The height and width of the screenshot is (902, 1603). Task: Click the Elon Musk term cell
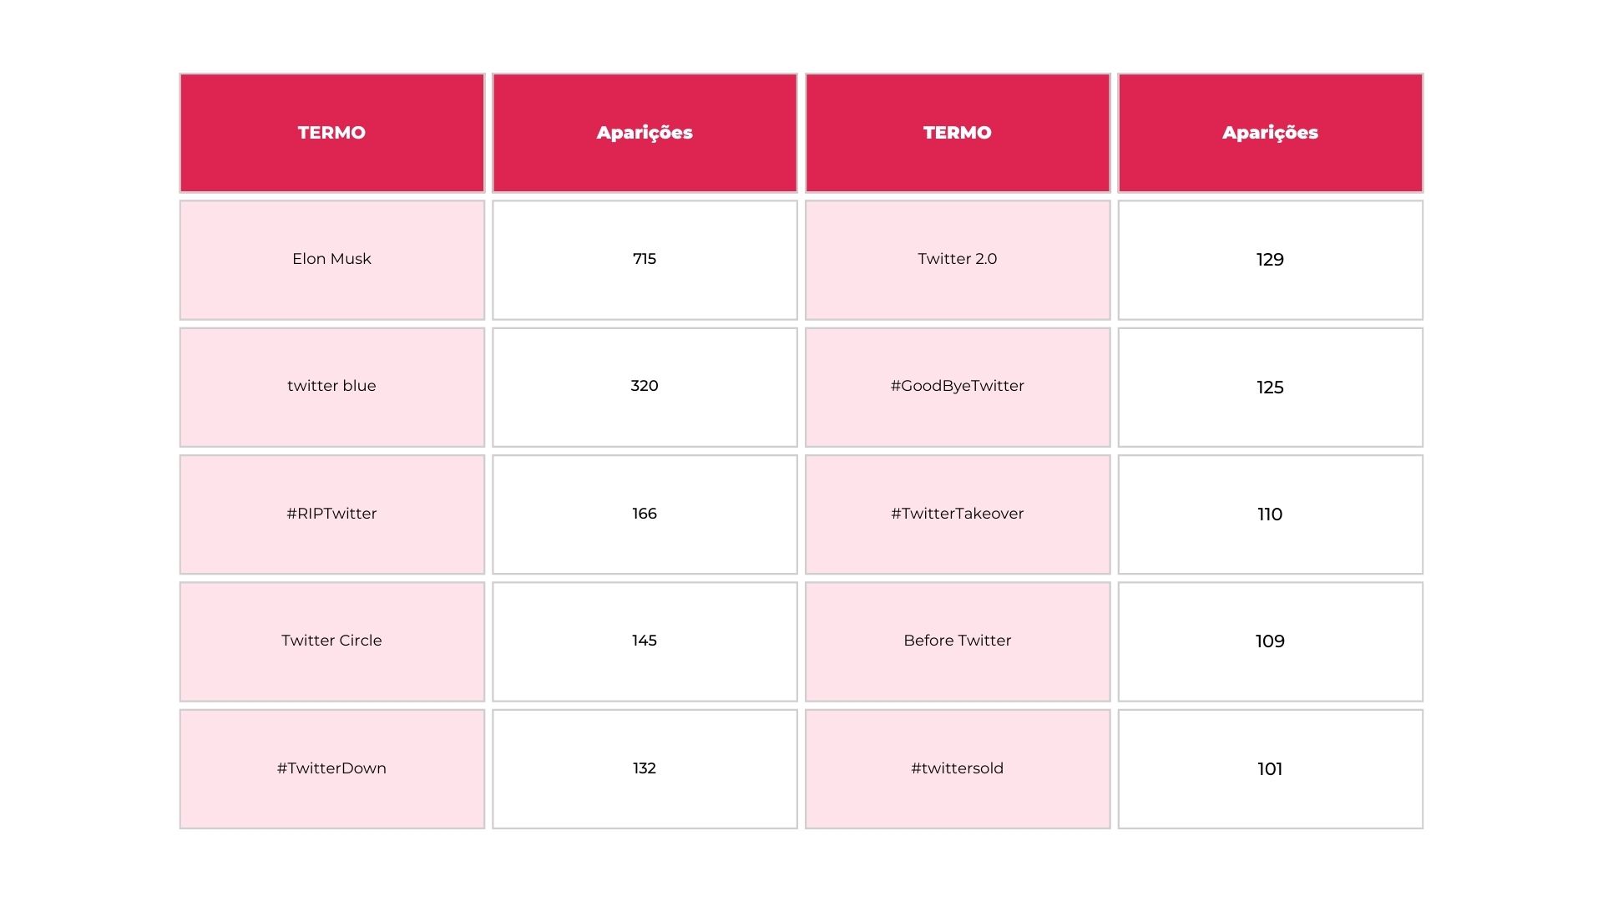tap(331, 259)
